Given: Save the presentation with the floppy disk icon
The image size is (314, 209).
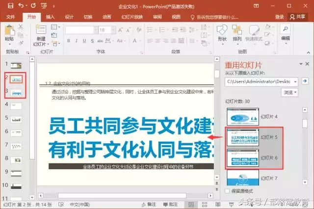Looking at the screenshot, I should 10,5.
